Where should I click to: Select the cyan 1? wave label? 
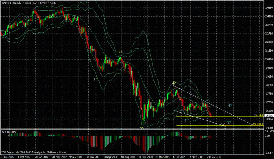(x=185, y=120)
